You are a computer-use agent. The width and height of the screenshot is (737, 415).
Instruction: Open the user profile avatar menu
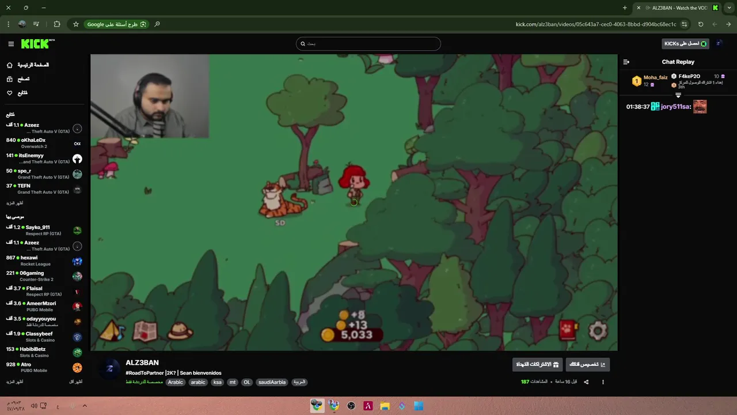pos(719,44)
